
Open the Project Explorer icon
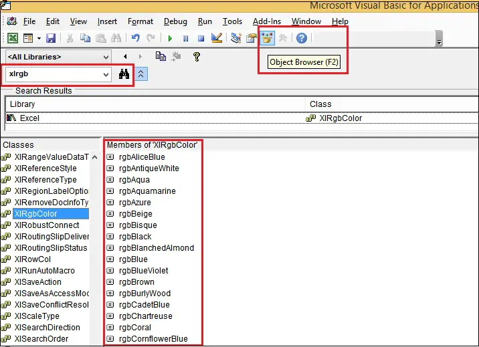point(236,38)
